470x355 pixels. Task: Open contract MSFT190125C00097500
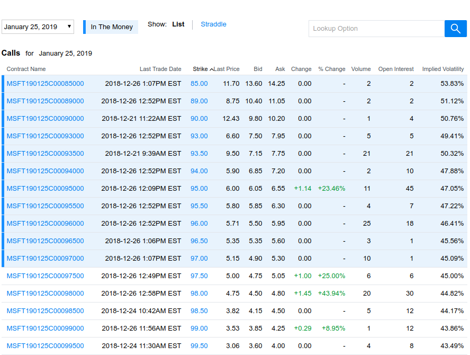[x=46, y=276]
